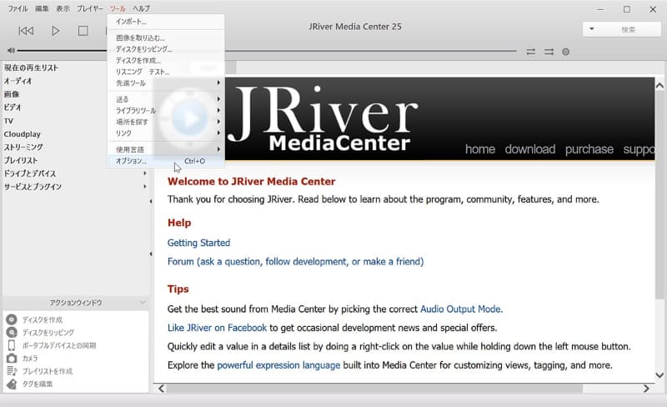Select ディスクを作成... in the Tools menu
Image resolution: width=667 pixels, height=407 pixels.
point(166,60)
